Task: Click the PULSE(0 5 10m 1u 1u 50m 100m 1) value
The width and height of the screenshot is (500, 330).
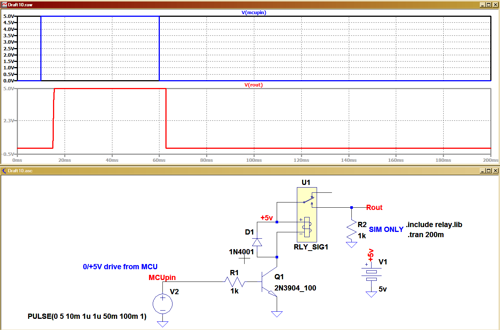Action: coord(87,316)
